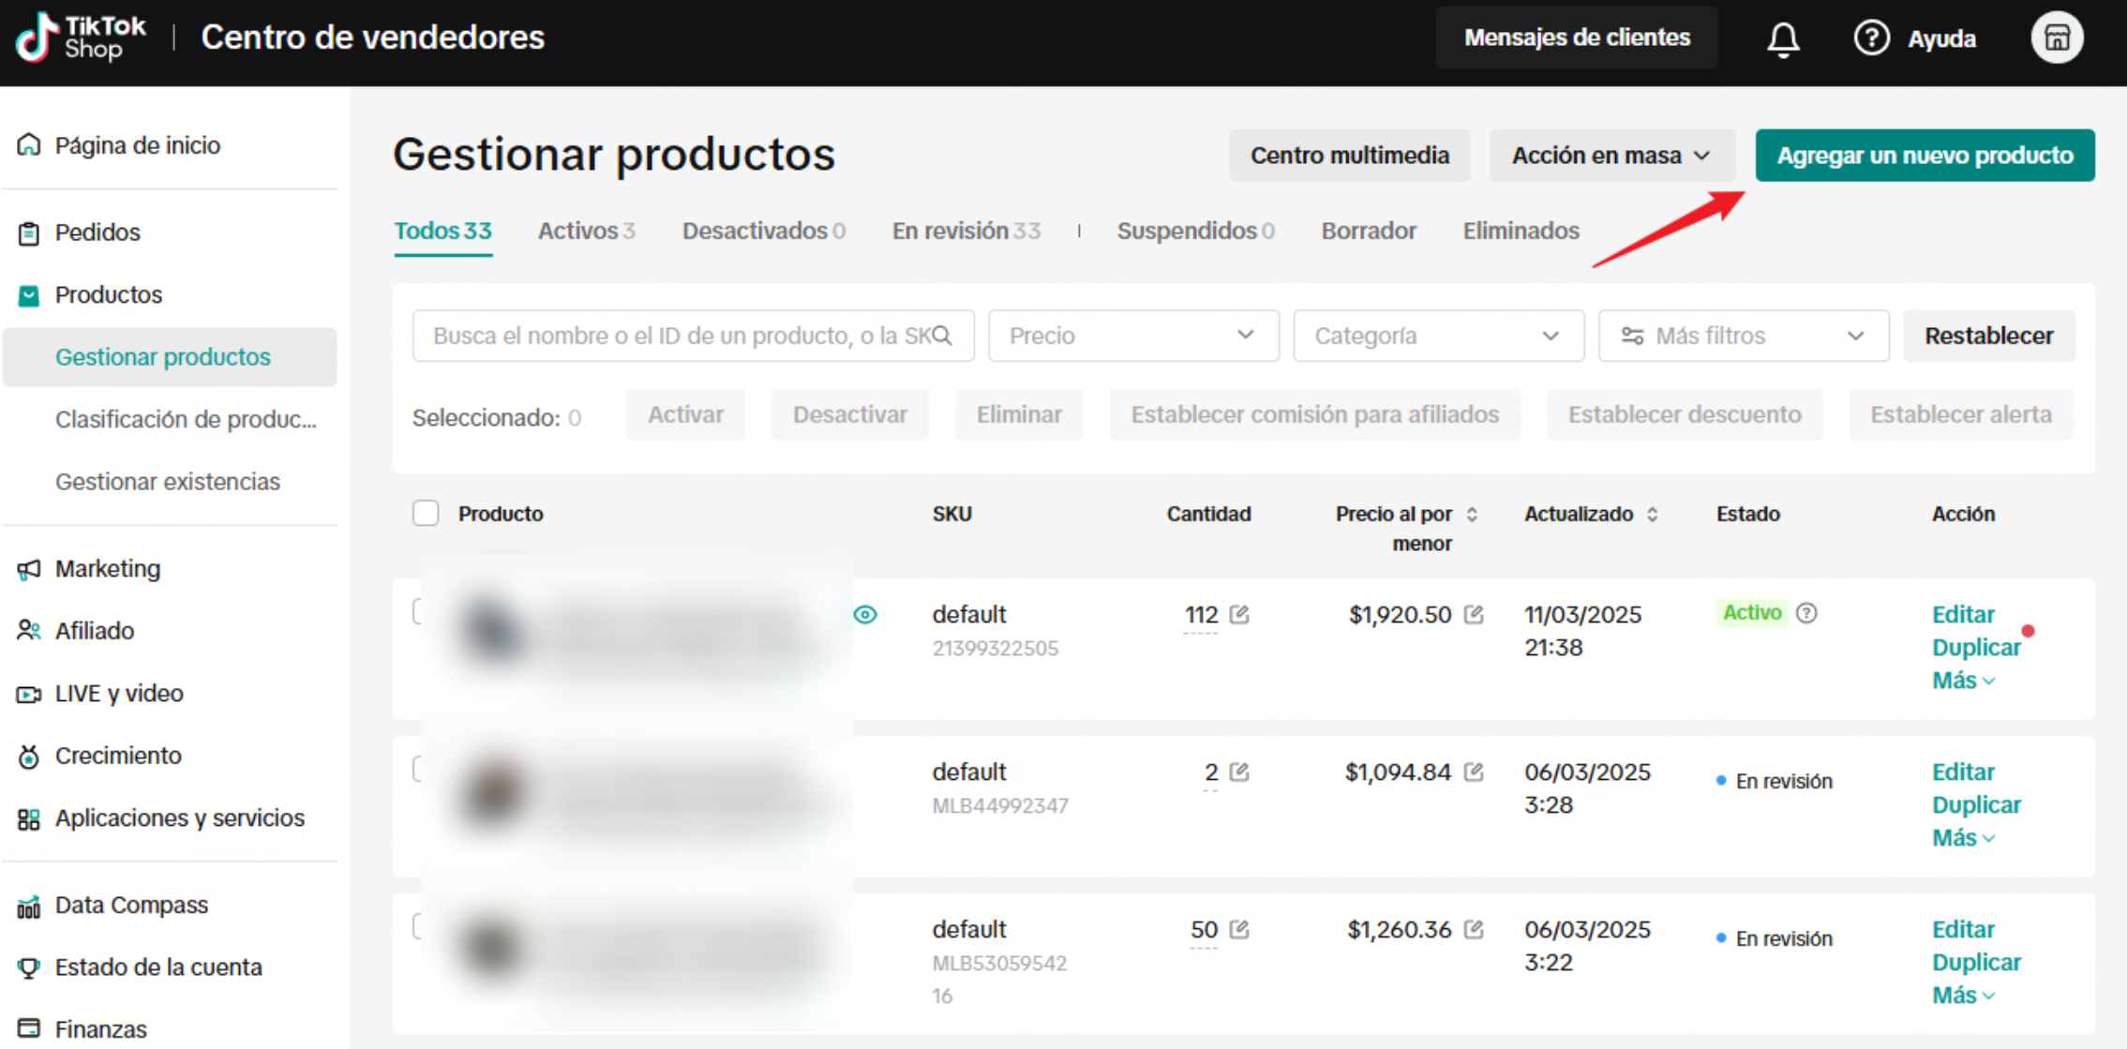Expand Más for the $1,094.84 product
The height and width of the screenshot is (1049, 2127).
(x=1963, y=838)
